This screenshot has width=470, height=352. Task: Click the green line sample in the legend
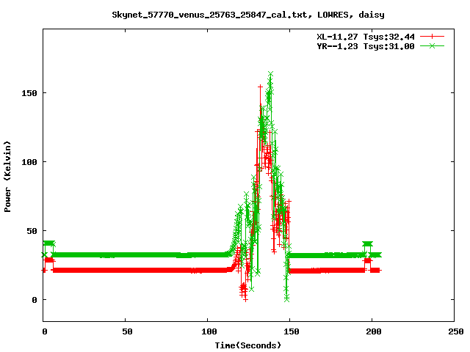432,45
